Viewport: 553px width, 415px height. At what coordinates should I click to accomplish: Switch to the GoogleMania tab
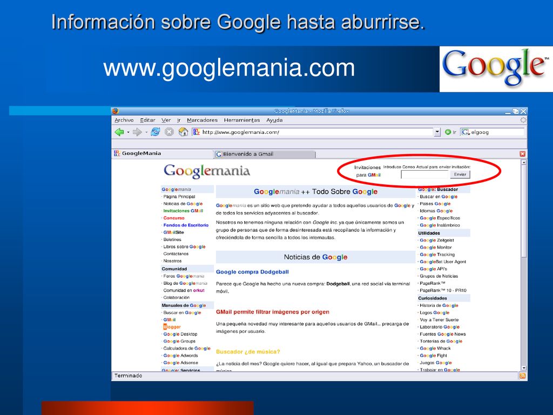click(163, 153)
